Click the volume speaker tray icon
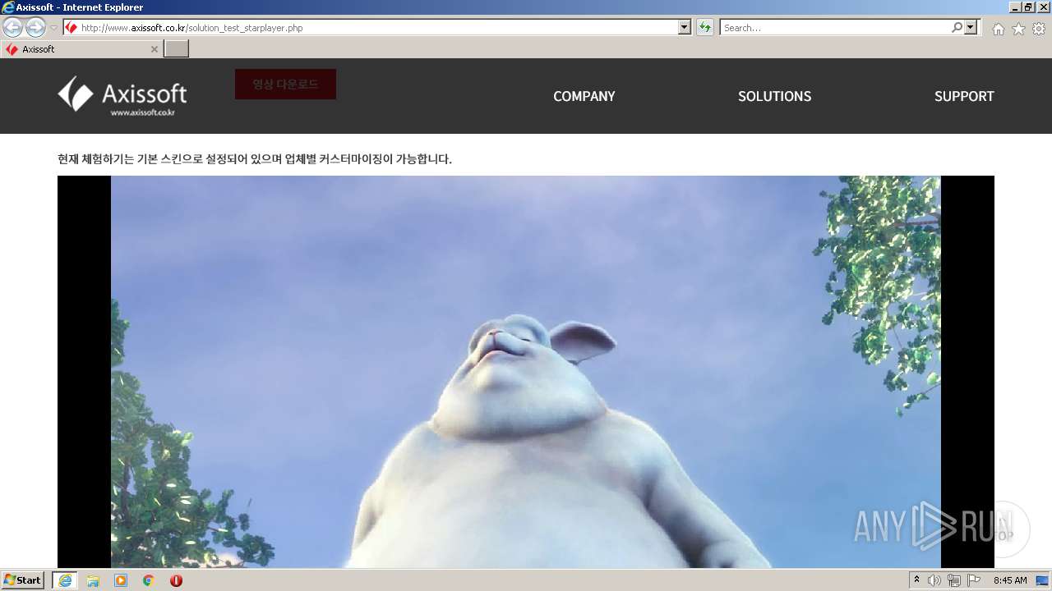Viewport: 1052px width, 591px height. pyautogui.click(x=934, y=580)
